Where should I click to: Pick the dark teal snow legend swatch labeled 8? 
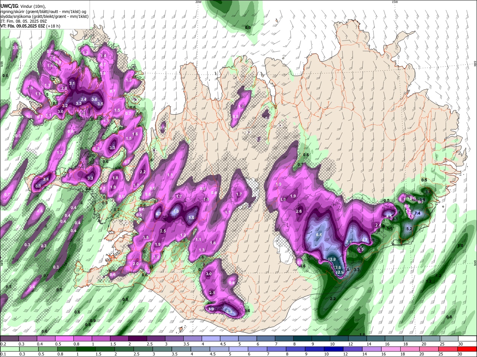(x=303, y=338)
